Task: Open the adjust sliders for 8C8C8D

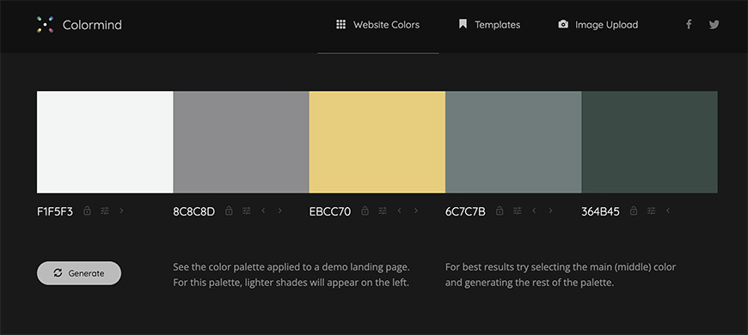Action: [246, 210]
